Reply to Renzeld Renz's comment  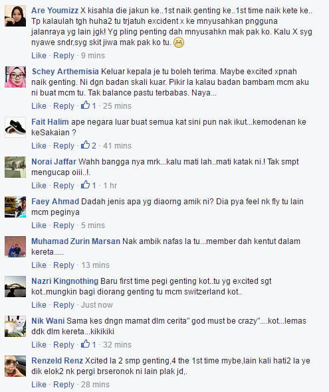click(64, 385)
